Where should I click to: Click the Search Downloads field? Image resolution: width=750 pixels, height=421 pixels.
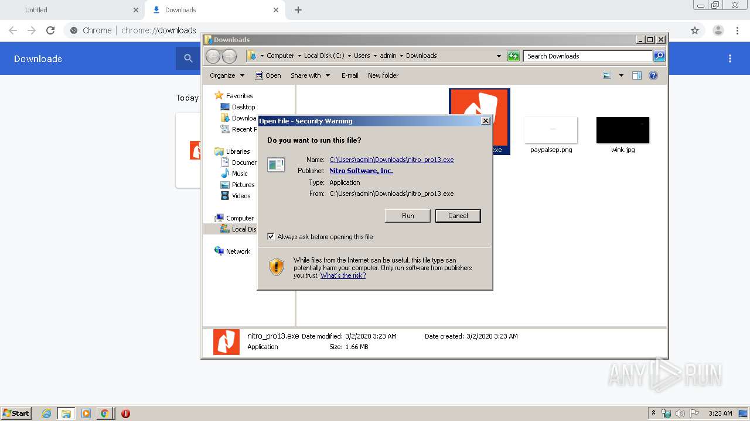click(x=588, y=56)
